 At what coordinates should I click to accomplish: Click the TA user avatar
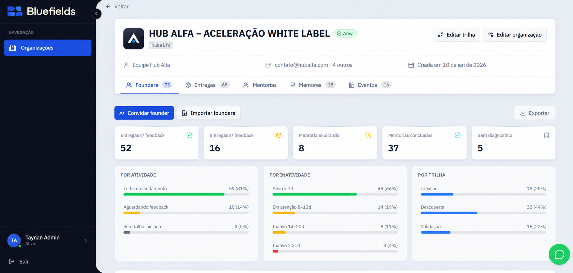coord(14,241)
